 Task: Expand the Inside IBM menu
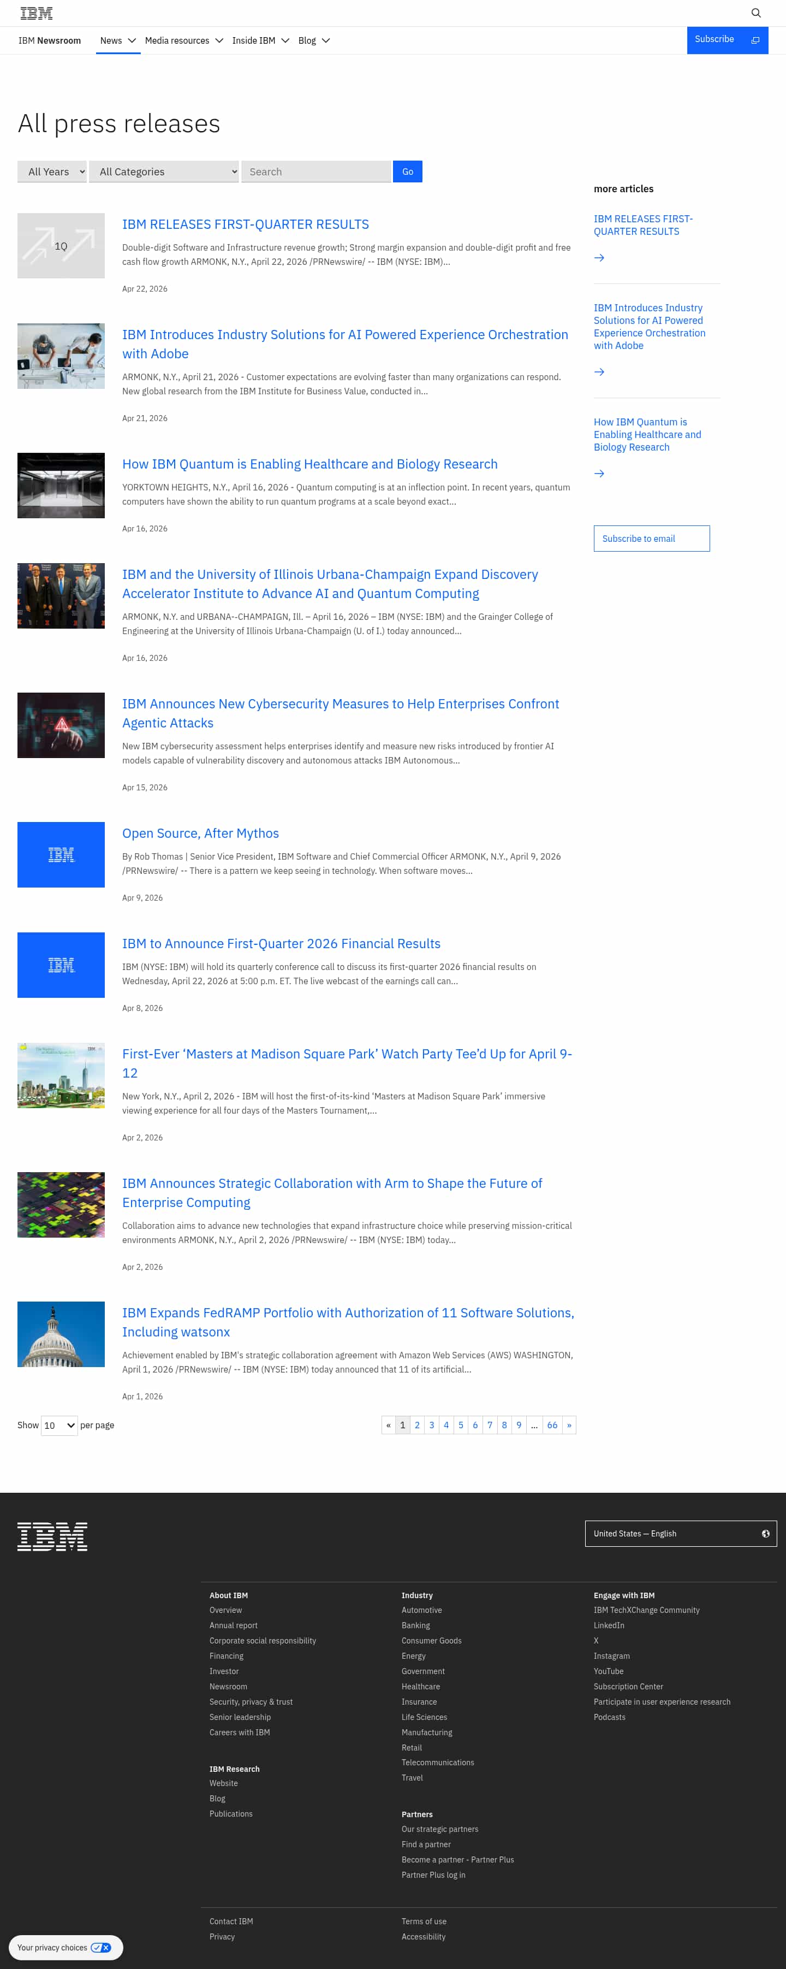coord(260,40)
